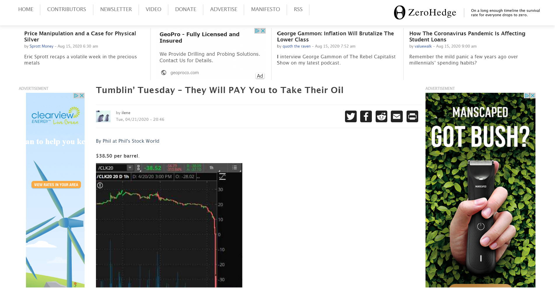
Task: Open AdChoices icon on Manscaped ad
Action: pos(527,95)
